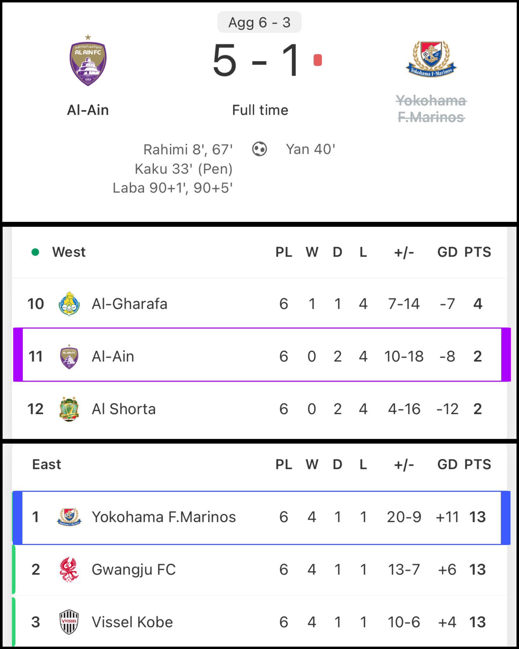Open Gwangju FC team name link
Image resolution: width=519 pixels, height=649 pixels.
[x=134, y=569]
